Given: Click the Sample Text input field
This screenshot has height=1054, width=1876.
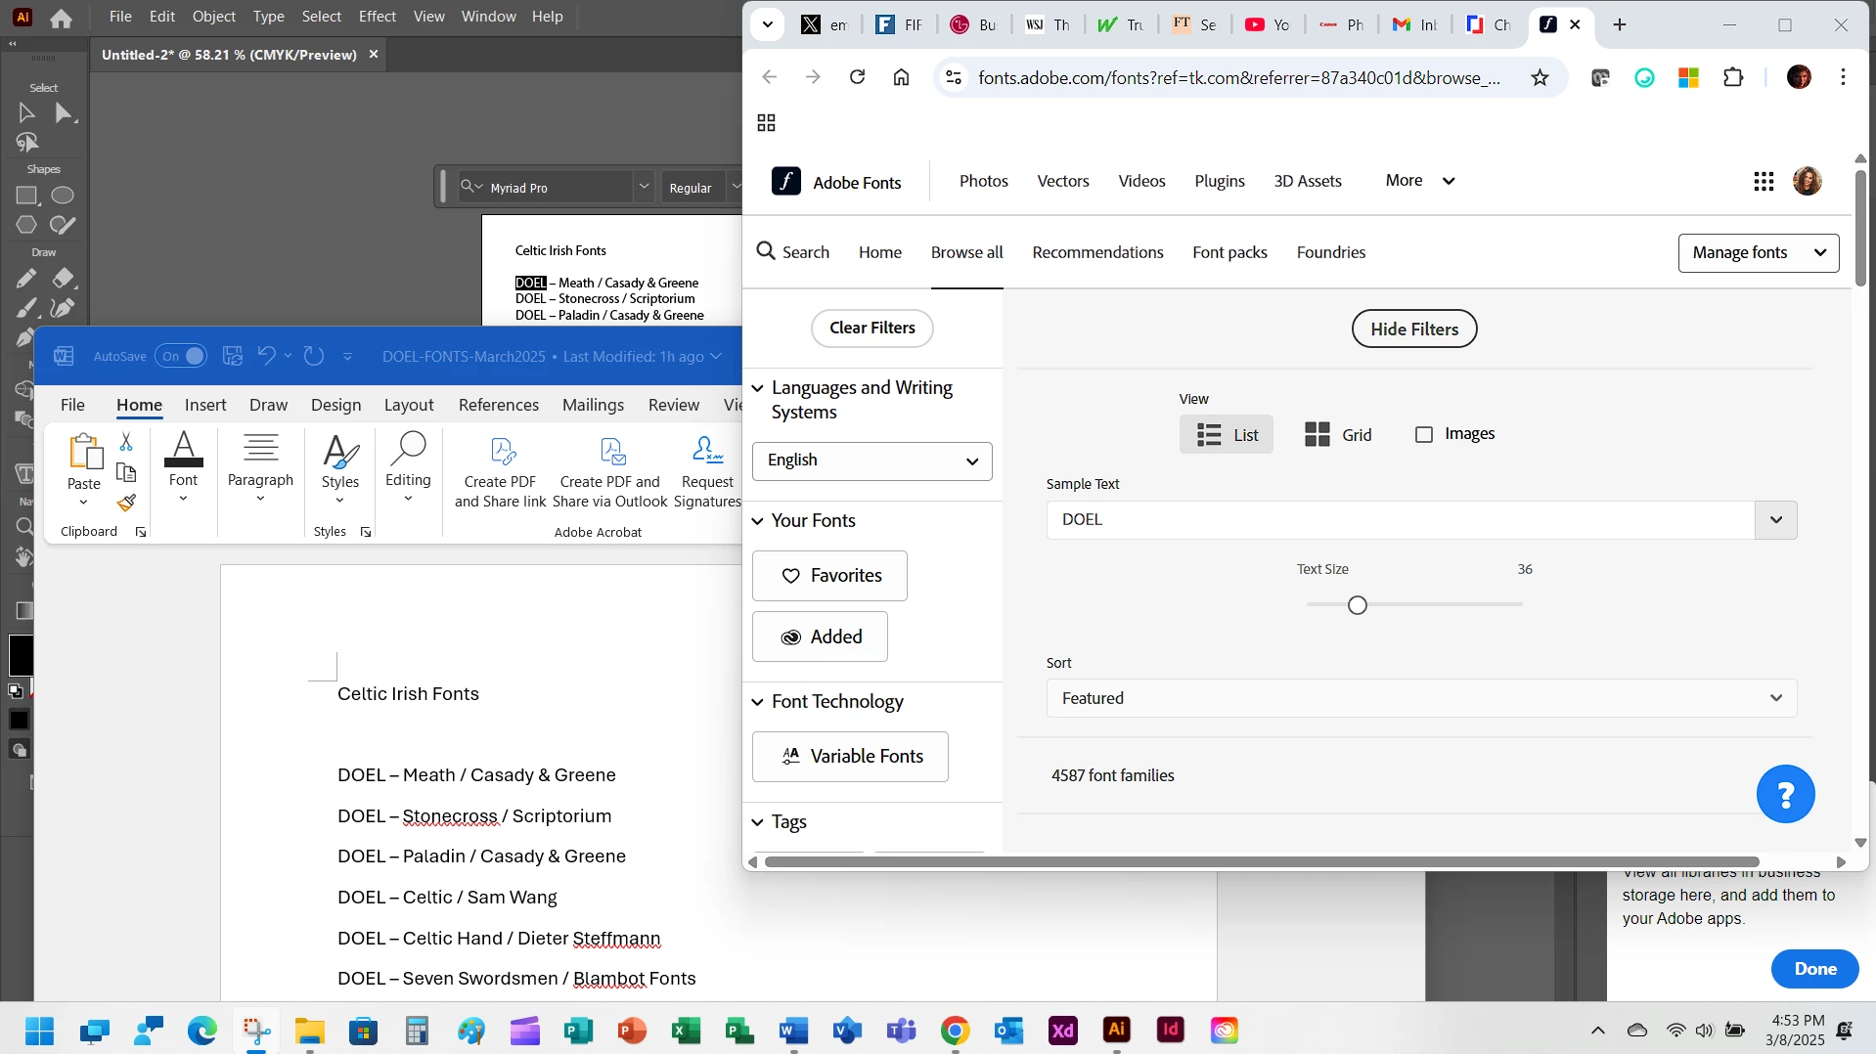Looking at the screenshot, I should point(1401,520).
